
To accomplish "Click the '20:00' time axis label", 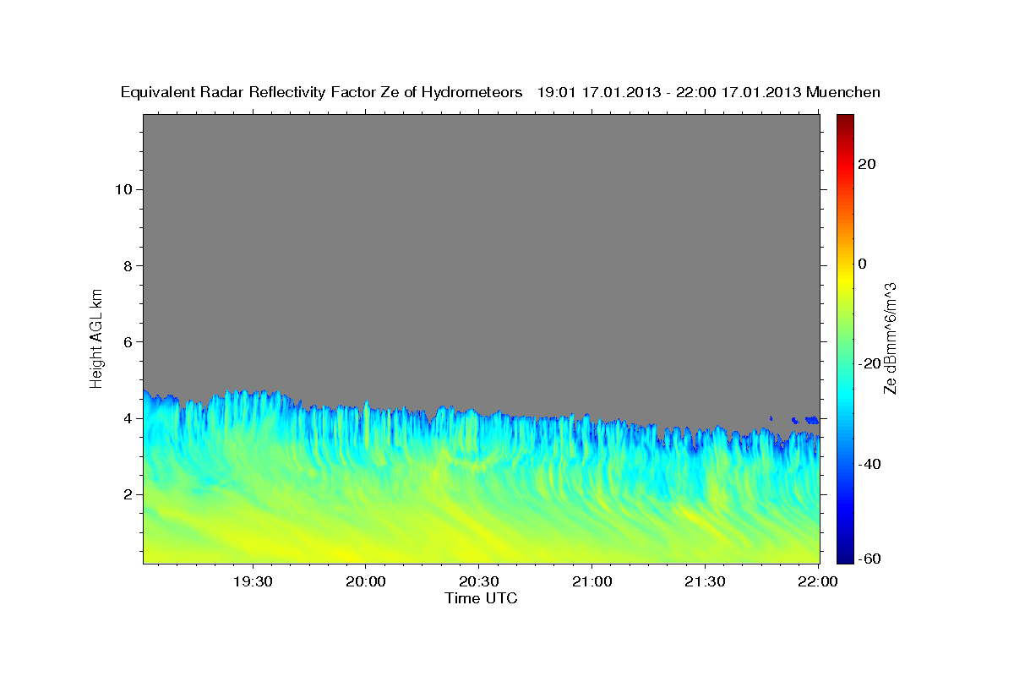I will tap(365, 581).
